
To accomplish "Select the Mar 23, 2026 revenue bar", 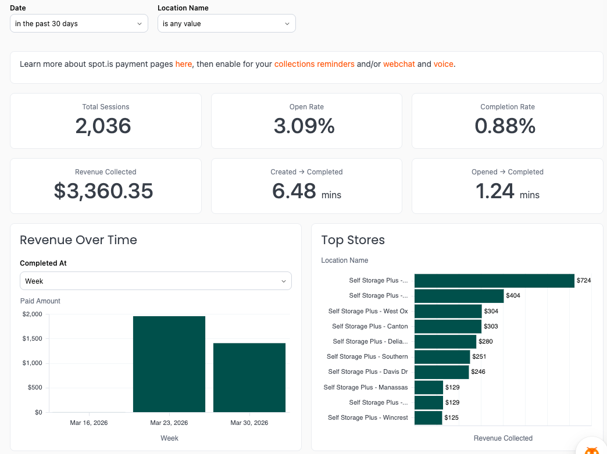I will click(x=169, y=364).
